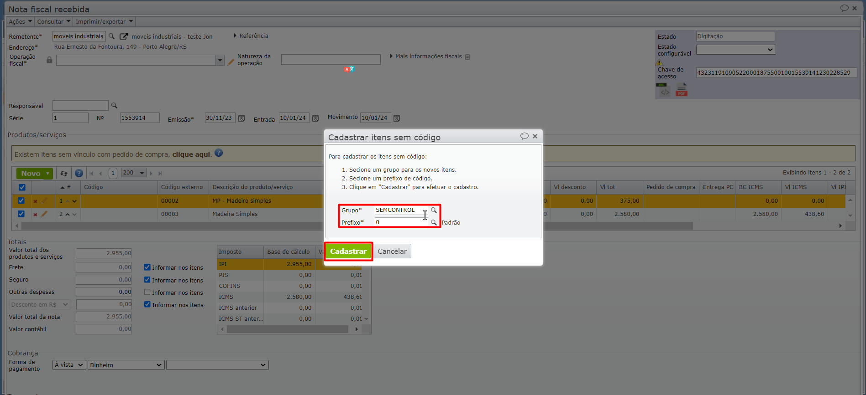This screenshot has height=395, width=866.
Task: Click the Prefixo input field
Action: (x=401, y=222)
